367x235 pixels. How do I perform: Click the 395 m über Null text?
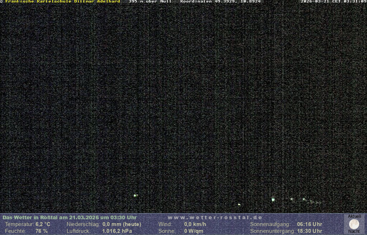tap(150, 2)
